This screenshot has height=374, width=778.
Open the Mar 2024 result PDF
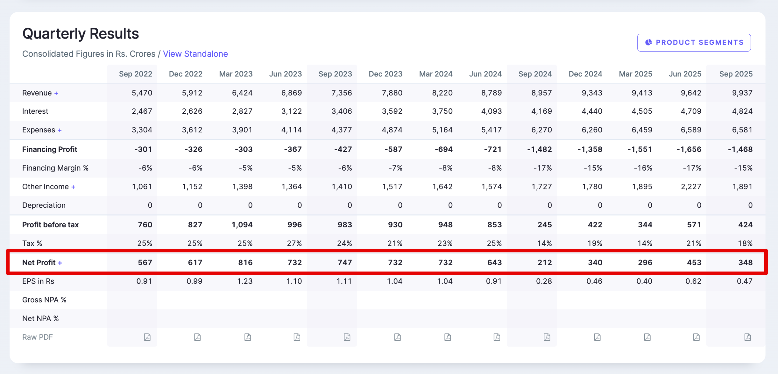pos(447,337)
